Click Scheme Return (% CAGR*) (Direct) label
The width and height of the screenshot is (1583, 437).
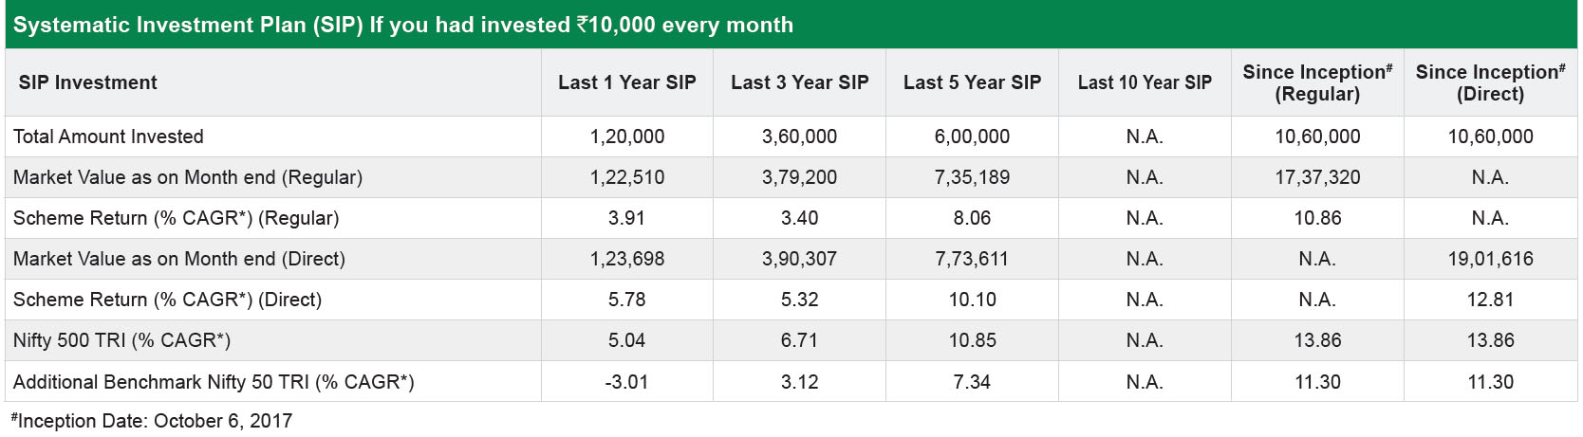click(168, 300)
